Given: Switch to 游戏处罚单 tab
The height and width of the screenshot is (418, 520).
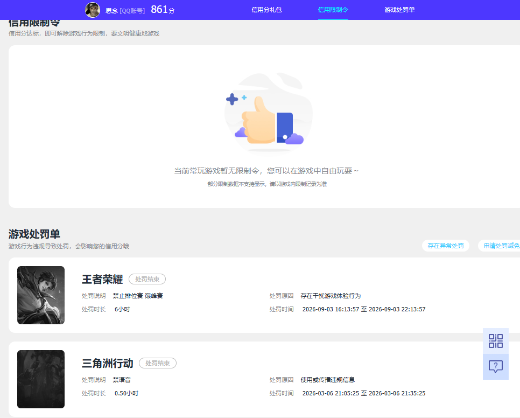Looking at the screenshot, I should tap(399, 10).
